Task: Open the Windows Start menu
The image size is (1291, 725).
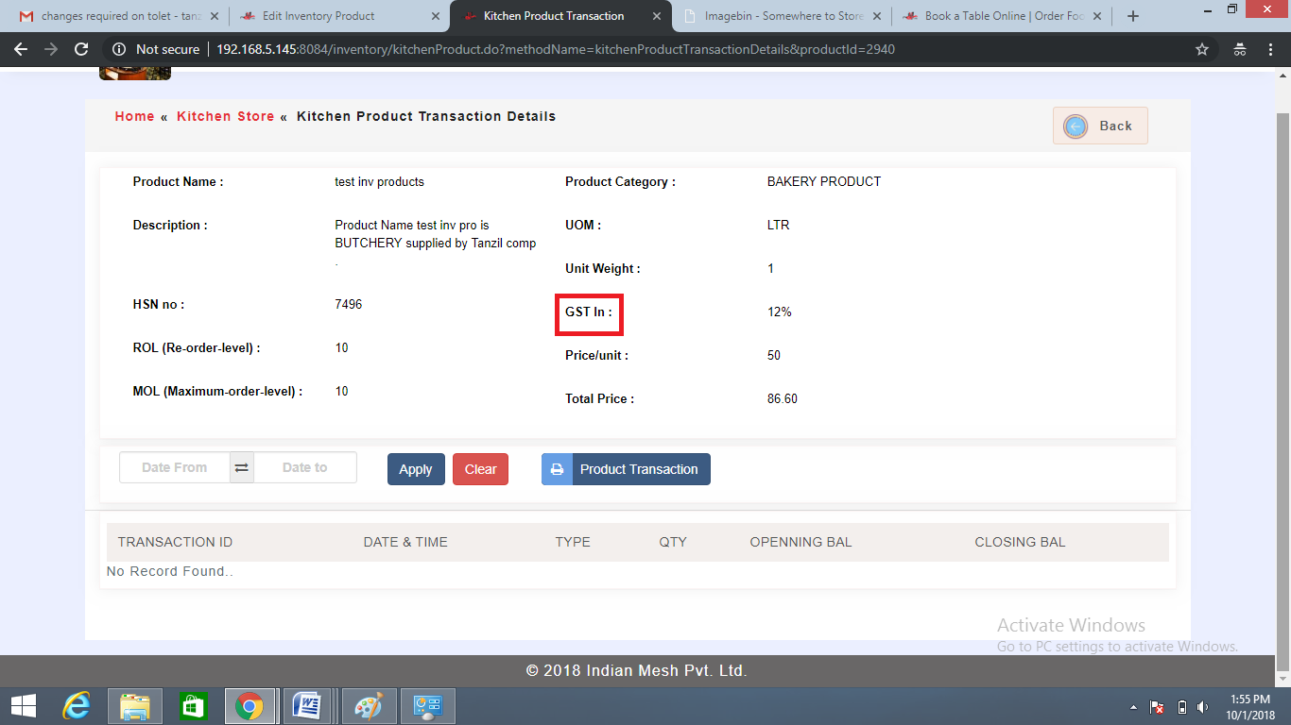Action: coord(24,706)
